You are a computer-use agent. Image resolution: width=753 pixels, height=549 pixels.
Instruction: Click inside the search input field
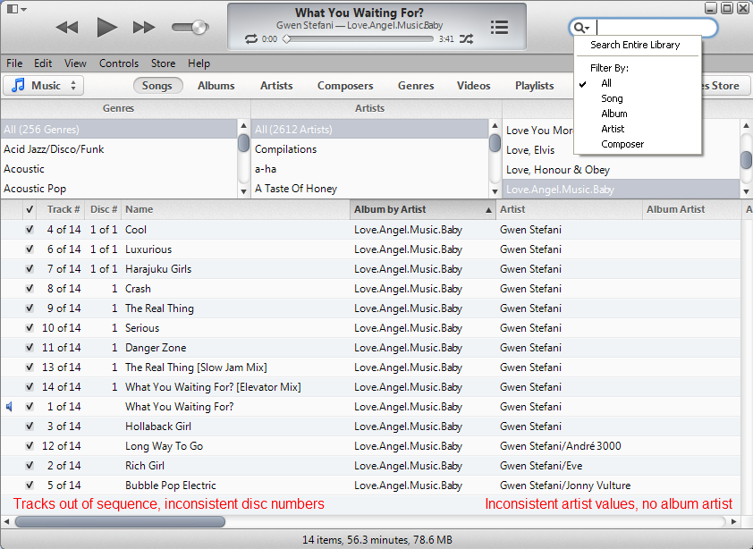coord(656,28)
